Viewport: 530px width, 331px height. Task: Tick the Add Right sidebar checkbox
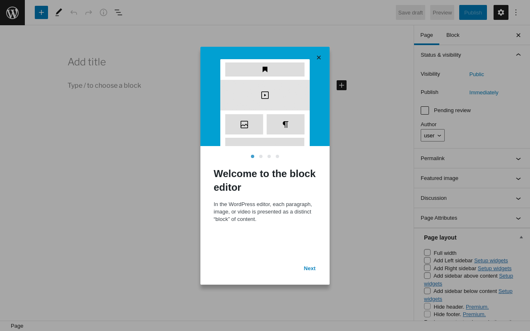pos(427,268)
